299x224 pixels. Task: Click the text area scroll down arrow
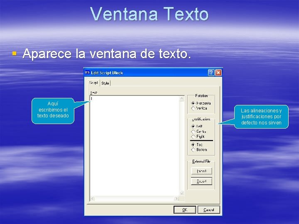182,193
